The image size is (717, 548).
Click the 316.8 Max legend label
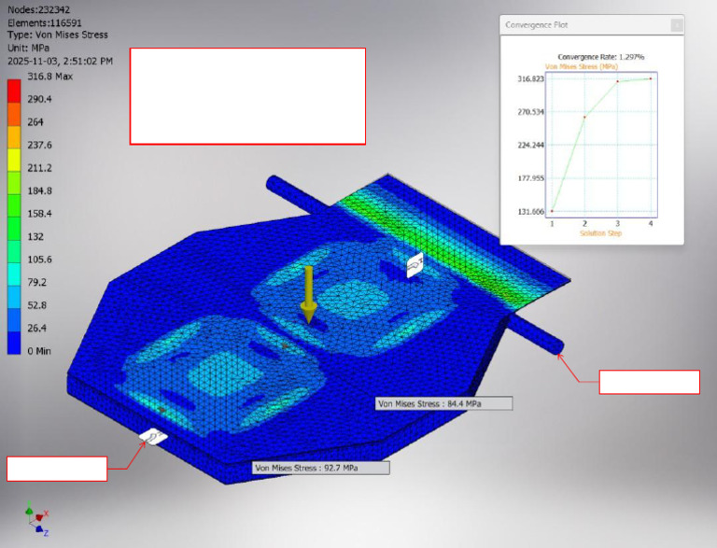coord(49,77)
